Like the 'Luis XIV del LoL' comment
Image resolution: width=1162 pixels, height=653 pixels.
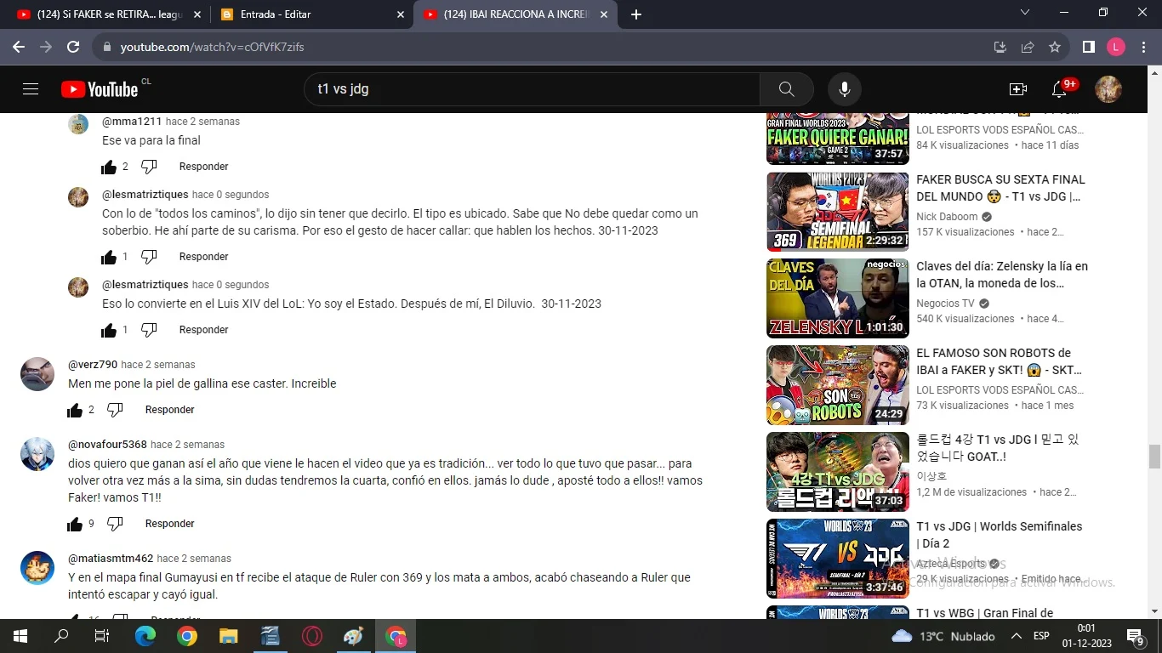point(109,330)
